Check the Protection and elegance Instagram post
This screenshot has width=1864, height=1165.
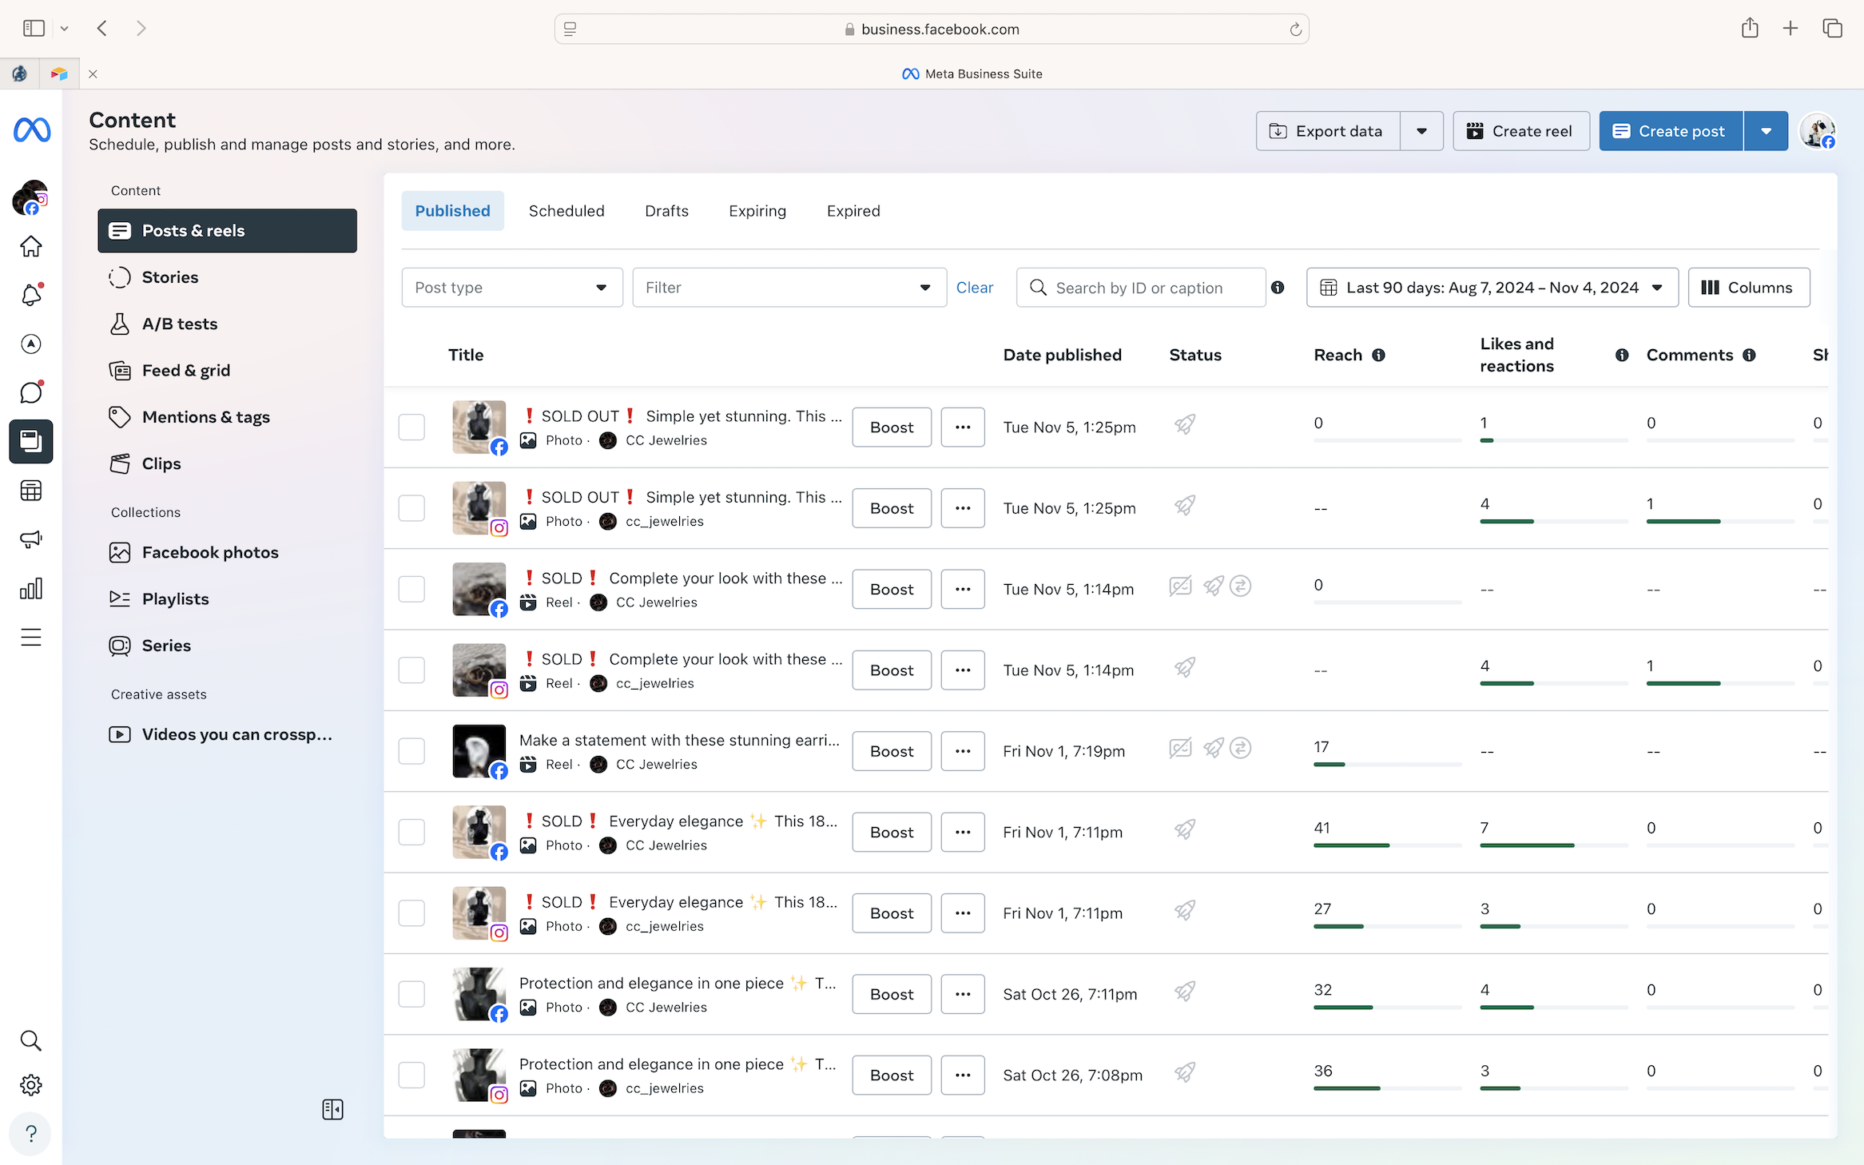(x=411, y=1075)
